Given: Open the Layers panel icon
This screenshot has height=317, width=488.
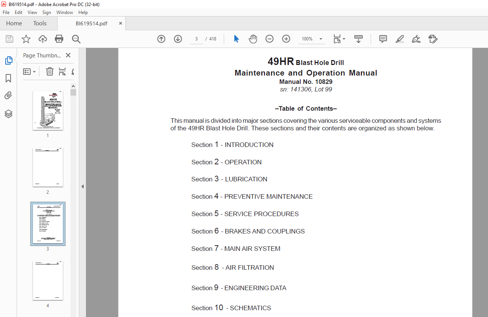Looking at the screenshot, I should point(8,114).
